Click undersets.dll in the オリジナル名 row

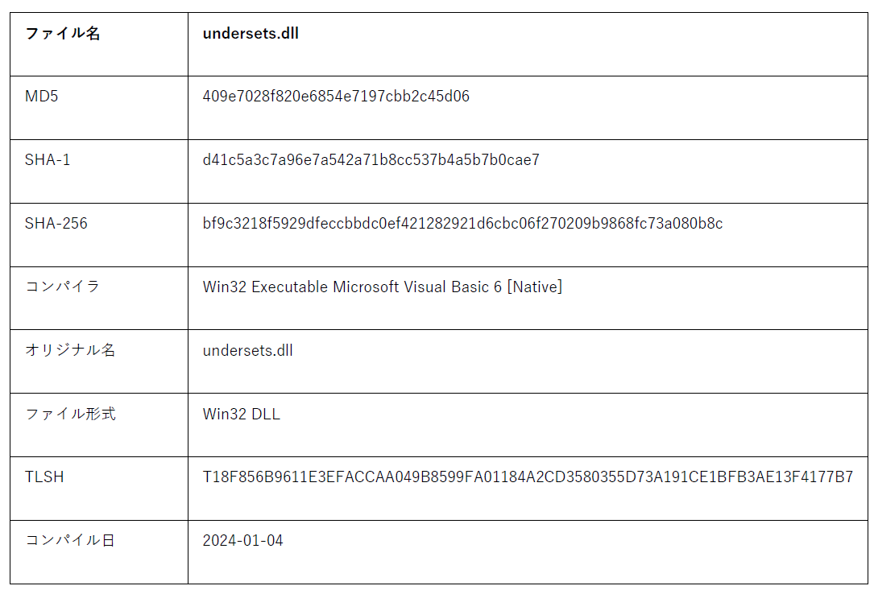[x=247, y=351]
